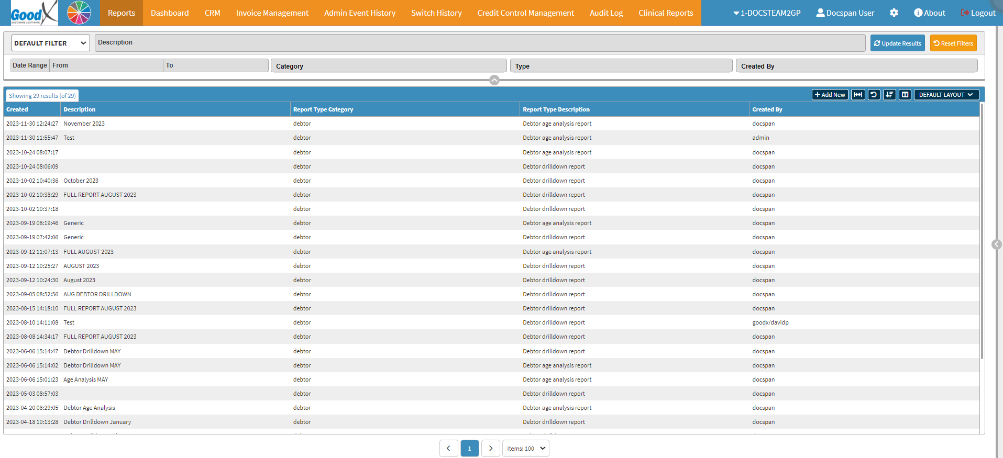This screenshot has width=1003, height=458.
Task: Open the DEFAULT FILTER dropdown
Action: click(x=50, y=43)
